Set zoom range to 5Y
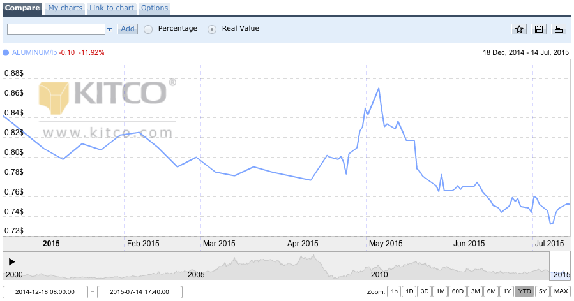The image size is (574, 301). (543, 291)
